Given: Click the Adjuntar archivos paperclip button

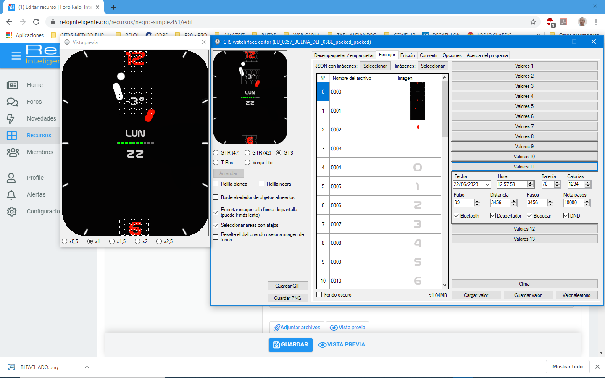Looking at the screenshot, I should [x=297, y=328].
